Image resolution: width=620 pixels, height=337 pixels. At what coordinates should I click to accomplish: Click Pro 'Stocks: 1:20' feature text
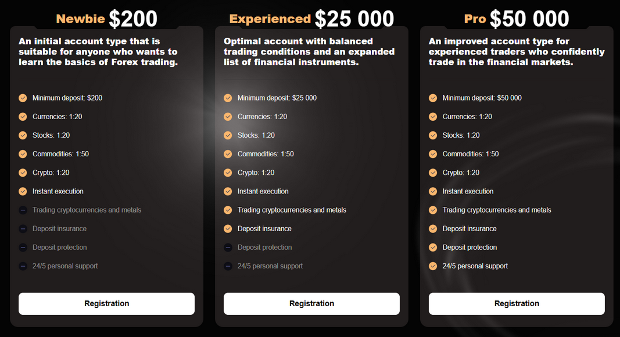[x=461, y=135]
